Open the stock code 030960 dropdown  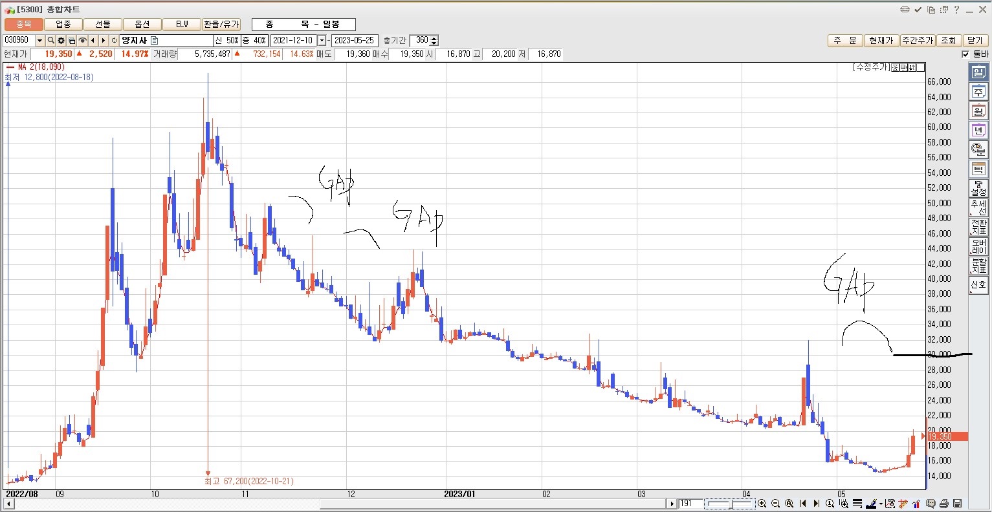[x=39, y=40]
